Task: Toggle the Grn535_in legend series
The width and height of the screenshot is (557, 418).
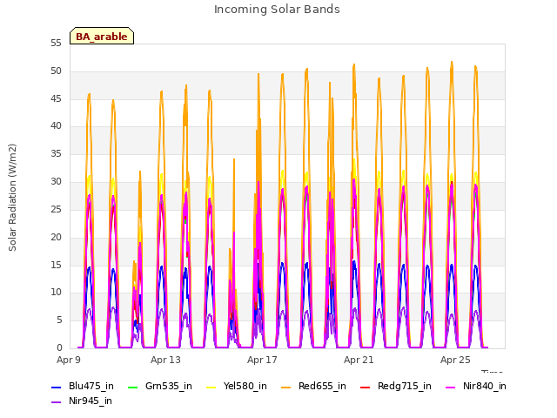Action: pos(160,386)
